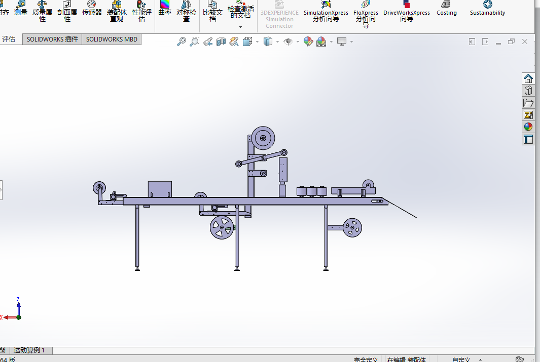Click Section View icon
The image size is (540, 362).
click(x=221, y=42)
